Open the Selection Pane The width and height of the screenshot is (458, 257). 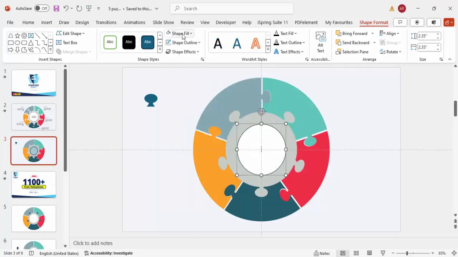pos(352,52)
